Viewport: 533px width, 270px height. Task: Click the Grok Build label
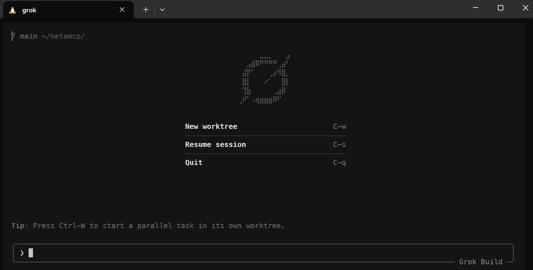pos(481,262)
